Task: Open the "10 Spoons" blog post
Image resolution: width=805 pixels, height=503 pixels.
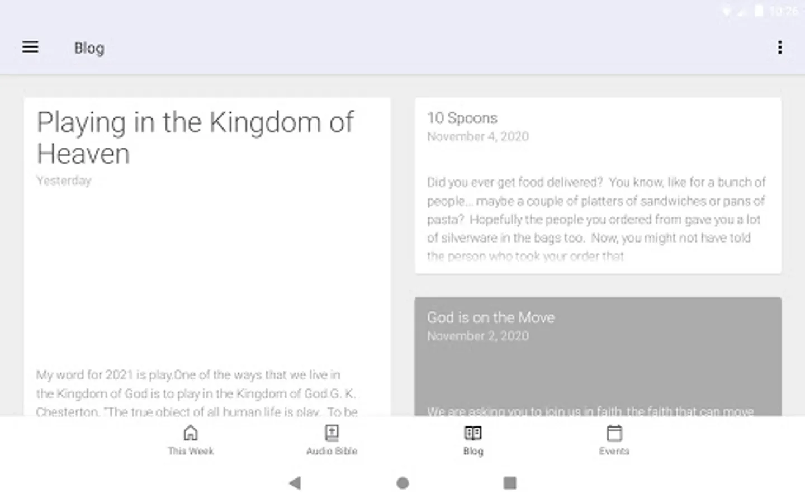Action: pos(462,118)
